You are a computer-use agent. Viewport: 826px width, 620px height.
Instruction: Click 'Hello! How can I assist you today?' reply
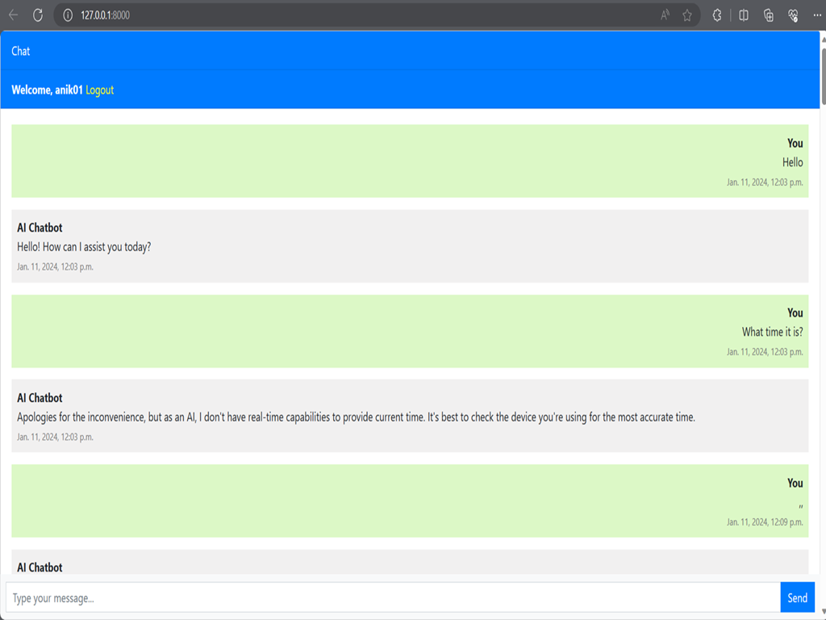coord(84,247)
